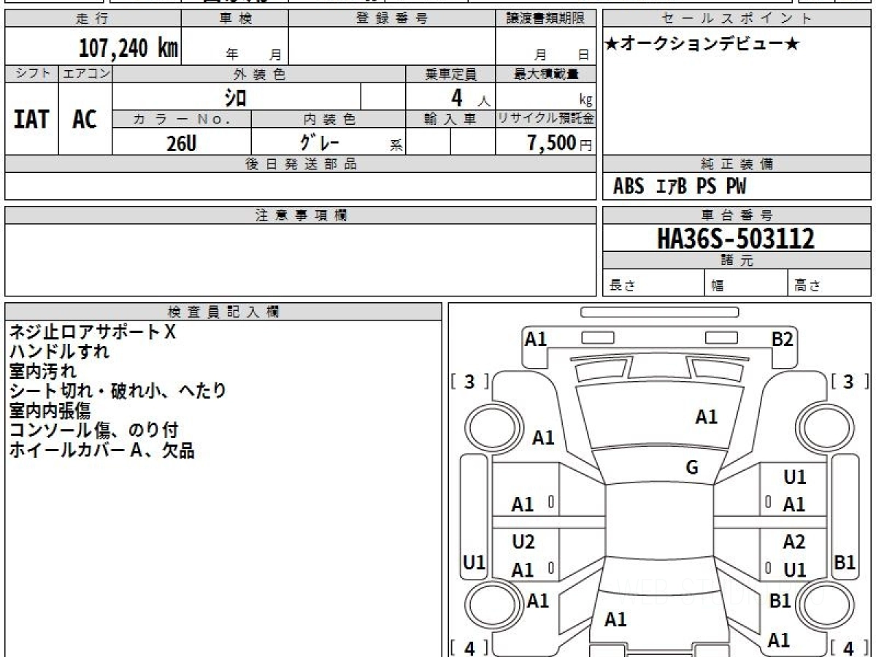Select the interior color value グレー
This screenshot has height=657, width=876.
[x=319, y=142]
